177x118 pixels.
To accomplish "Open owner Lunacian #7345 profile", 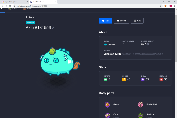I will click(112, 54).
